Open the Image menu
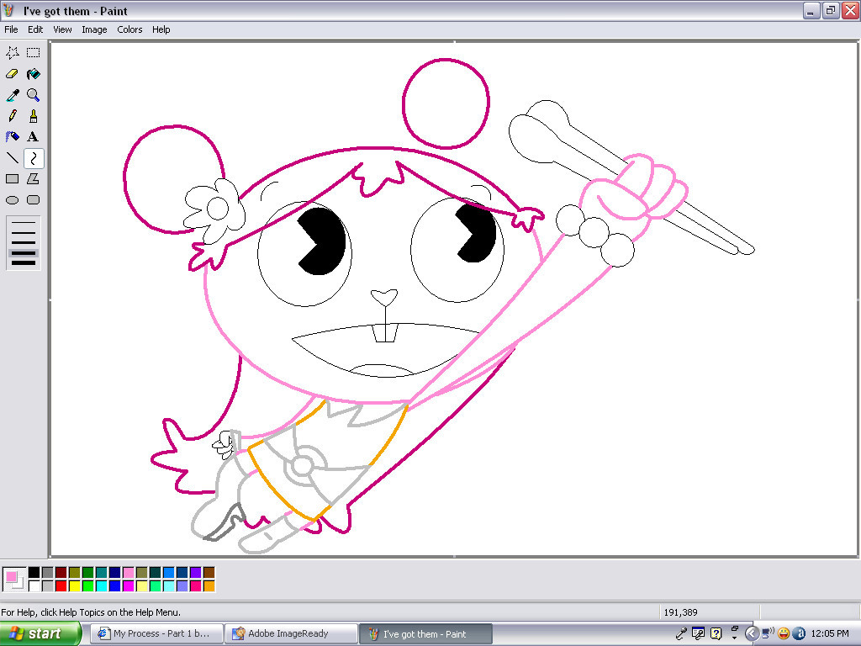This screenshot has width=861, height=646. pyautogui.click(x=94, y=29)
